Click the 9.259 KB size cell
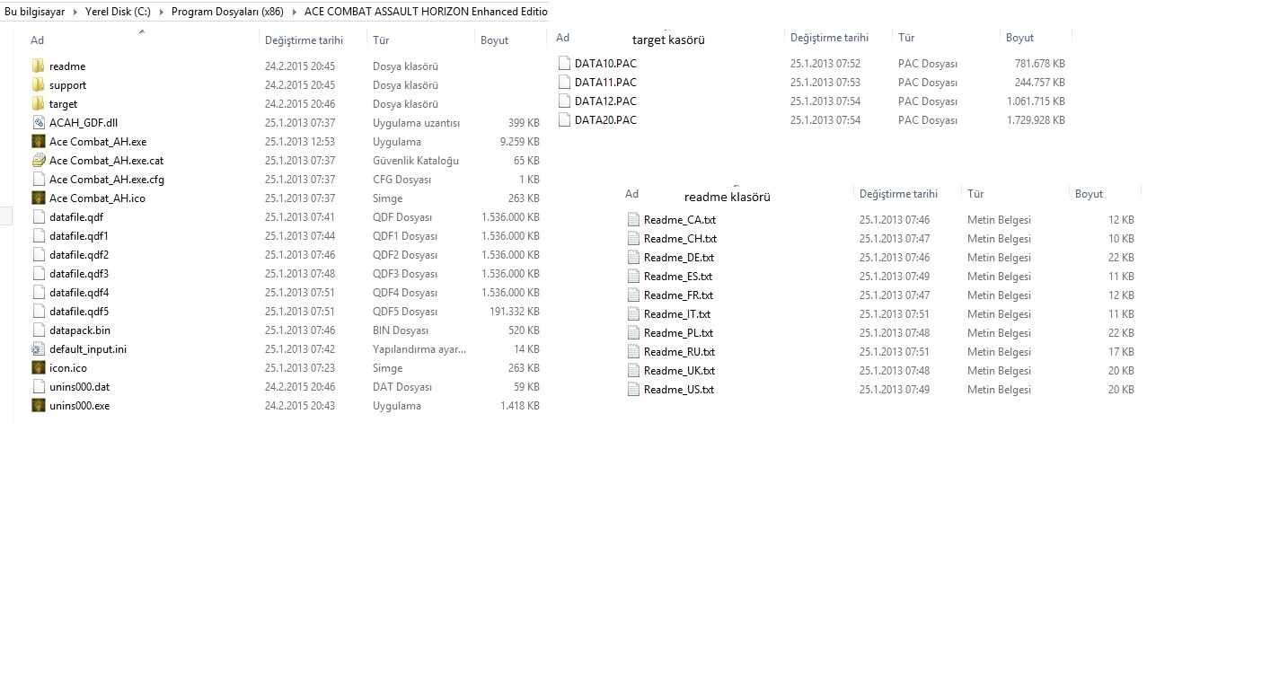 (520, 142)
